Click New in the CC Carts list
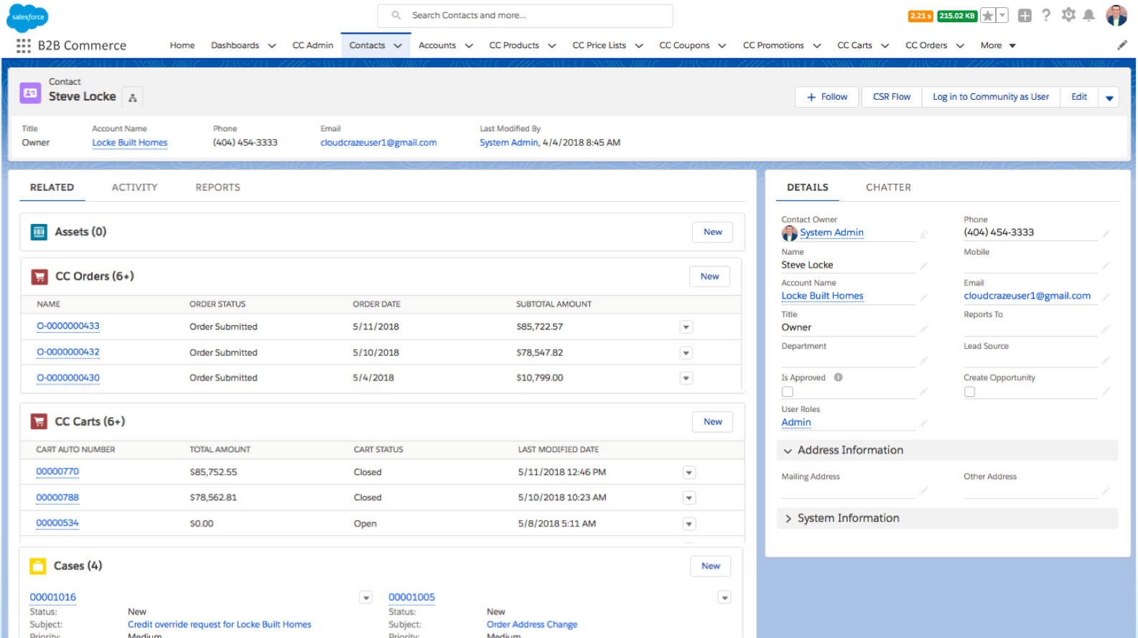1138x638 pixels. click(713, 422)
